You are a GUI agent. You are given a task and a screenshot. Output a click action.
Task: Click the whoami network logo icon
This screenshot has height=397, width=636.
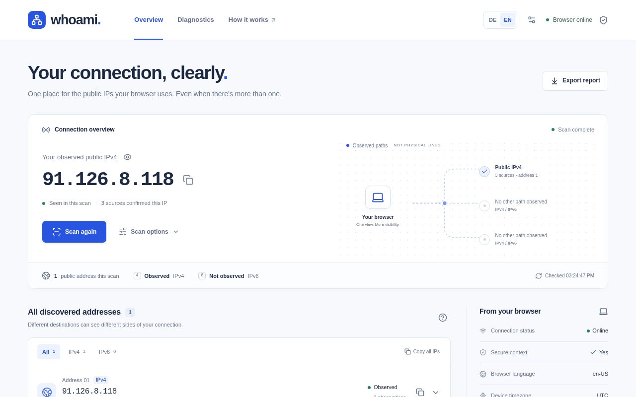point(37,20)
